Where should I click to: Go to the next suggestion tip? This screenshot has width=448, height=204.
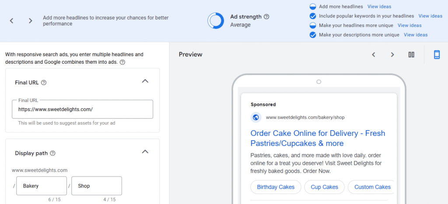point(30,21)
